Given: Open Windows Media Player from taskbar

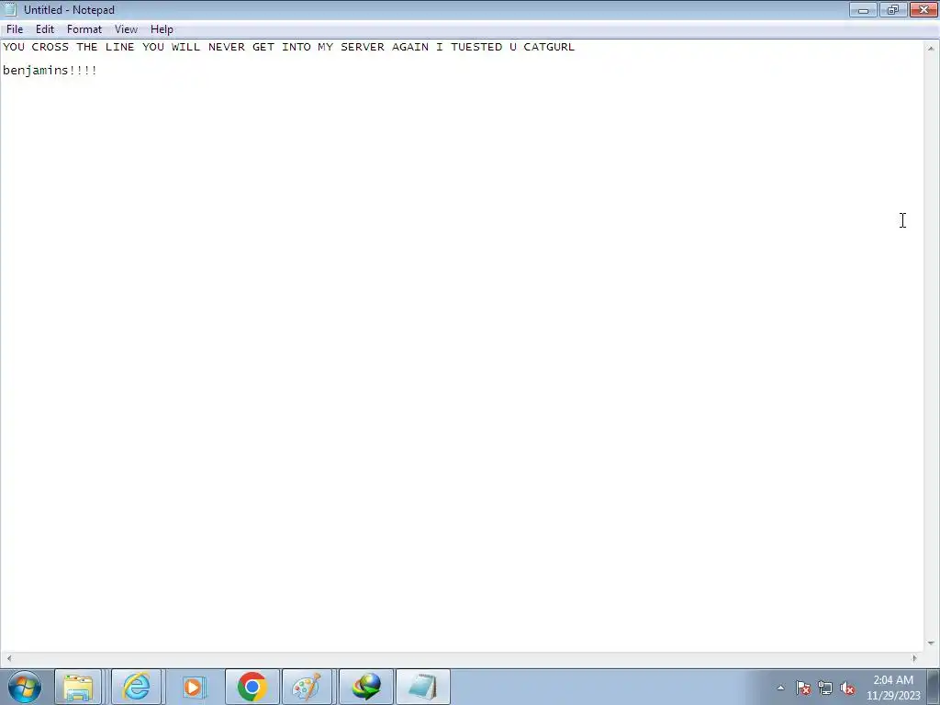Looking at the screenshot, I should click(x=194, y=687).
